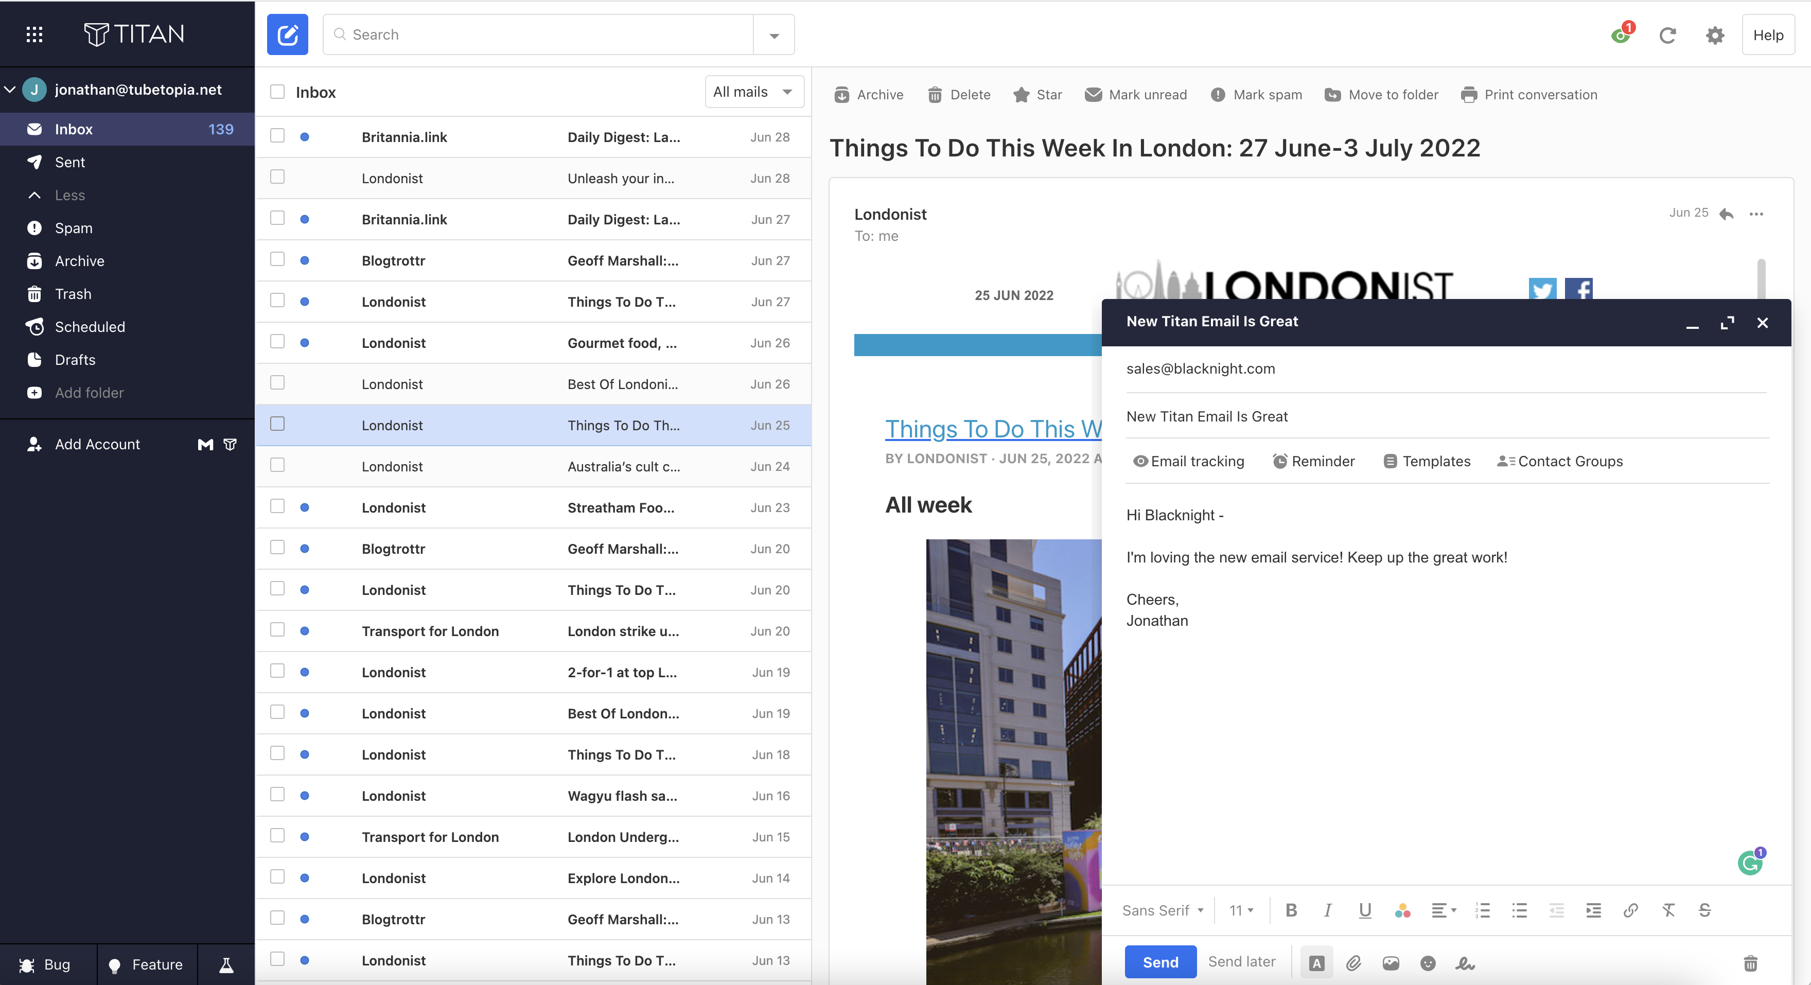Expand the search options dropdown arrow
Viewport: 1811px width, 985px height.
(x=774, y=35)
